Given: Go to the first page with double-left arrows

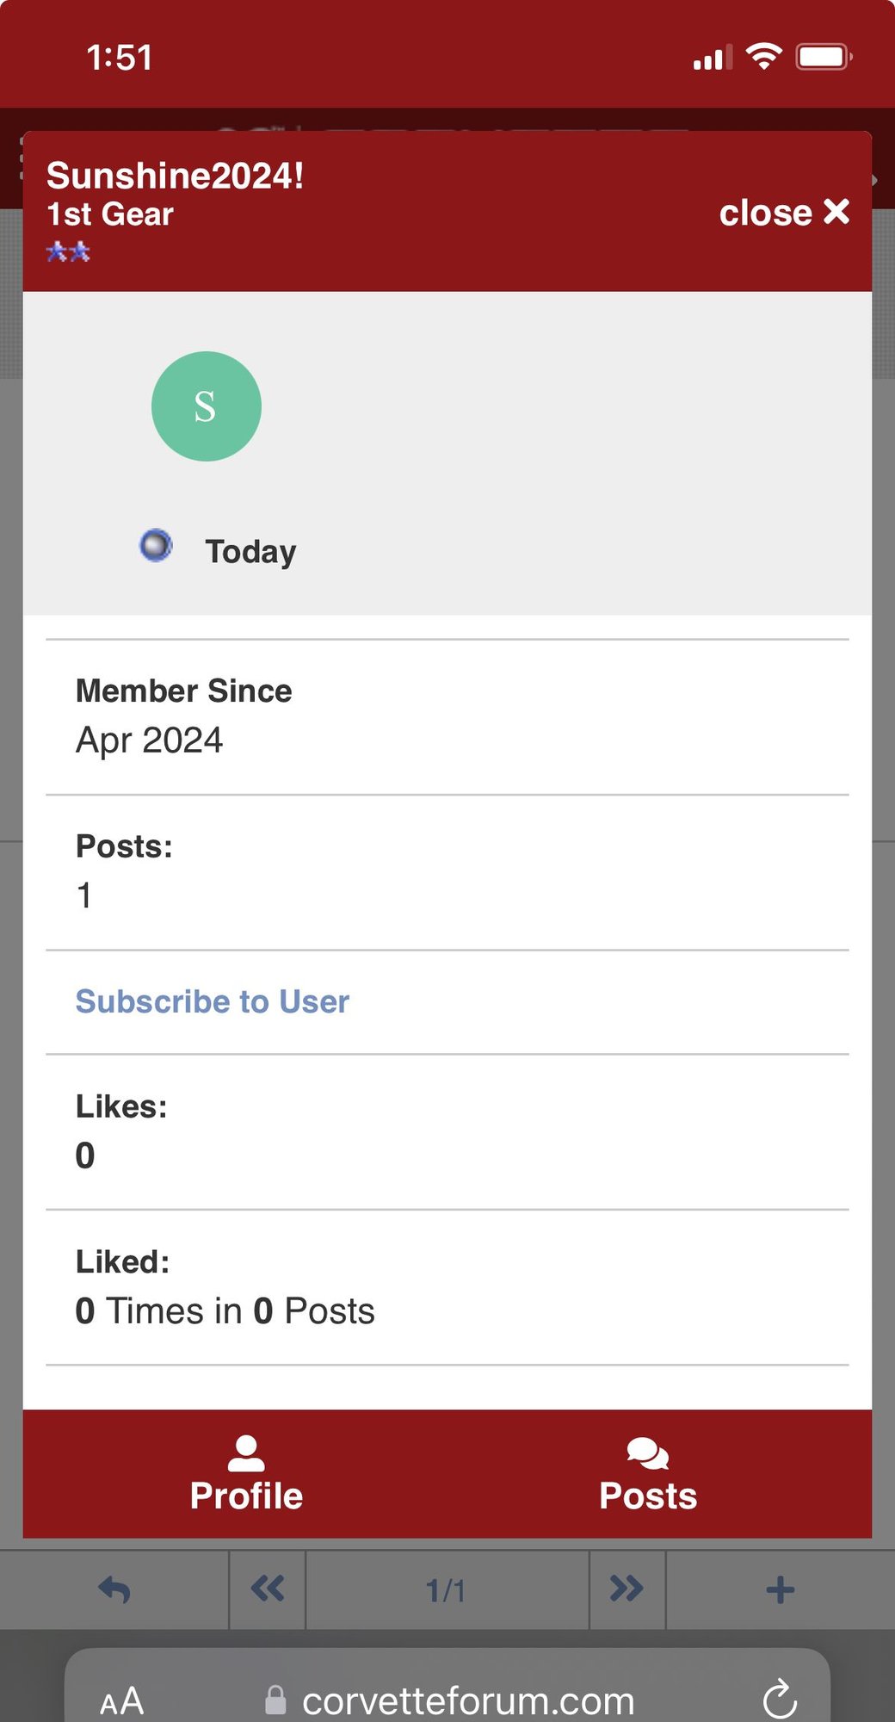Looking at the screenshot, I should [268, 1589].
